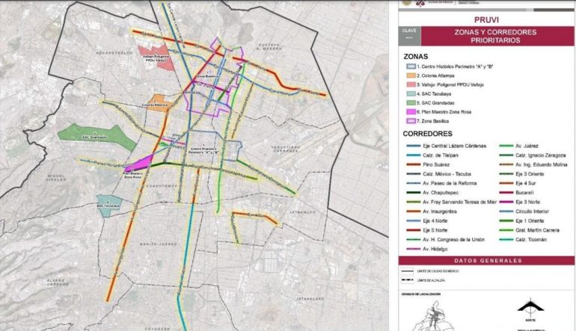Image resolution: width=576 pixels, height=331 pixels.
Task: Click the Centro Histórico Perímetro label on map
Action: 204,149
